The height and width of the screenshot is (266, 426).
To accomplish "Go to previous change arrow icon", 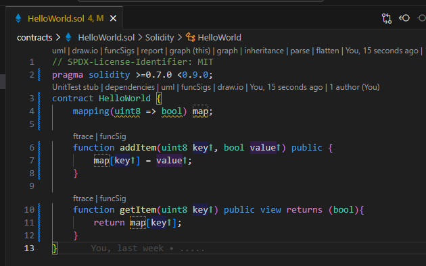I will pos(404,18).
